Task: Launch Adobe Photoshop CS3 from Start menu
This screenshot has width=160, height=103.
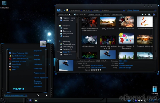Action: coord(18,53)
